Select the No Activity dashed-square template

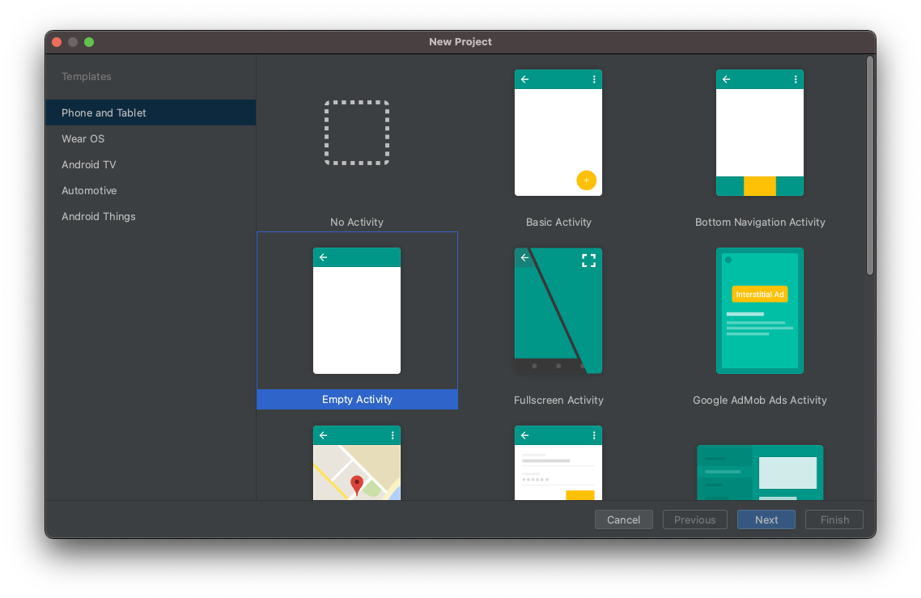[x=357, y=133]
